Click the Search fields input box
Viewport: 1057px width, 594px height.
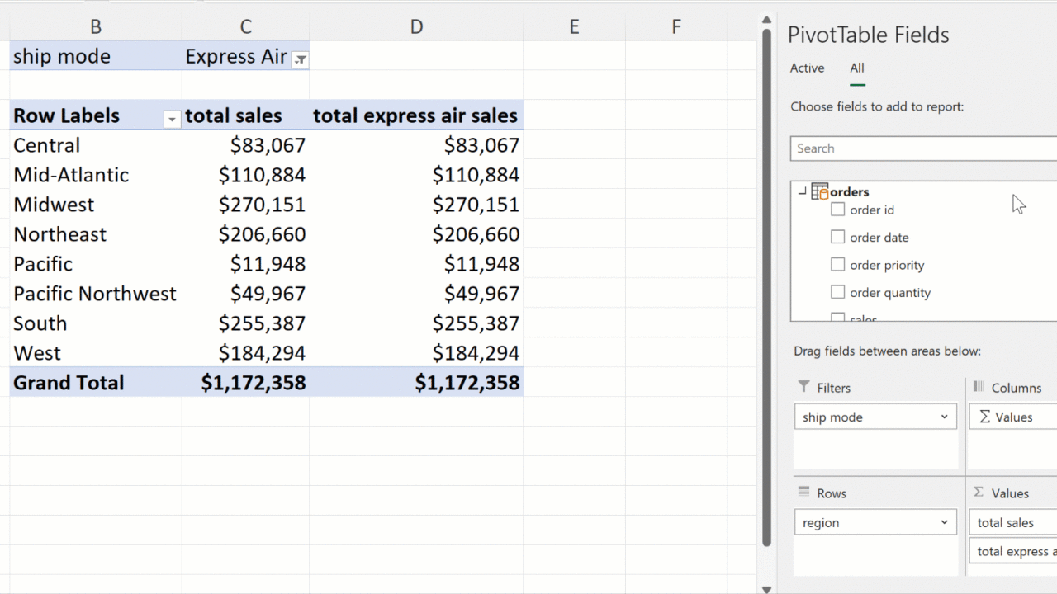pyautogui.click(x=922, y=148)
